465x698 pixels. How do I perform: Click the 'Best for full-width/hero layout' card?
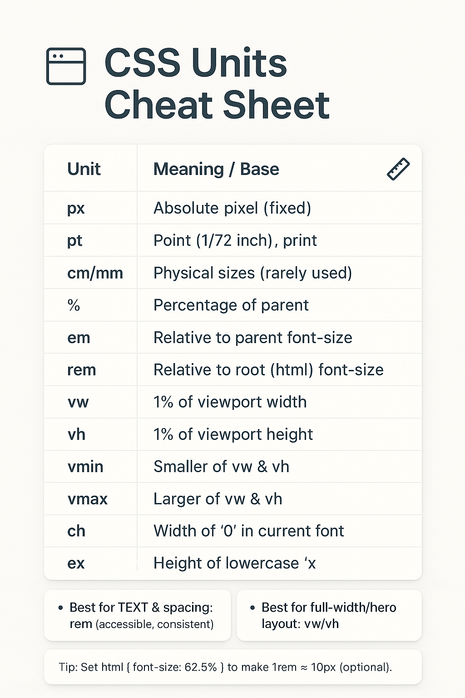pyautogui.click(x=329, y=615)
